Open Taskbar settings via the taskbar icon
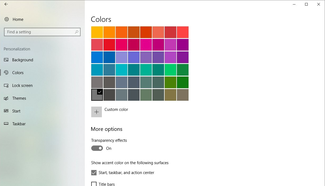 (6, 124)
